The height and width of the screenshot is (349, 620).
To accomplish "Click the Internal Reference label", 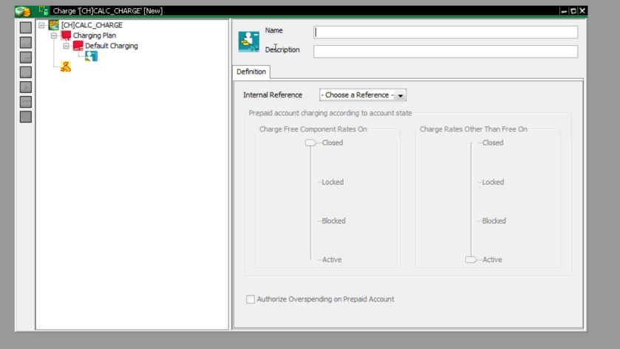I will coord(273,95).
